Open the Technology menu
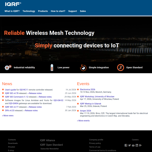 click(29, 11)
